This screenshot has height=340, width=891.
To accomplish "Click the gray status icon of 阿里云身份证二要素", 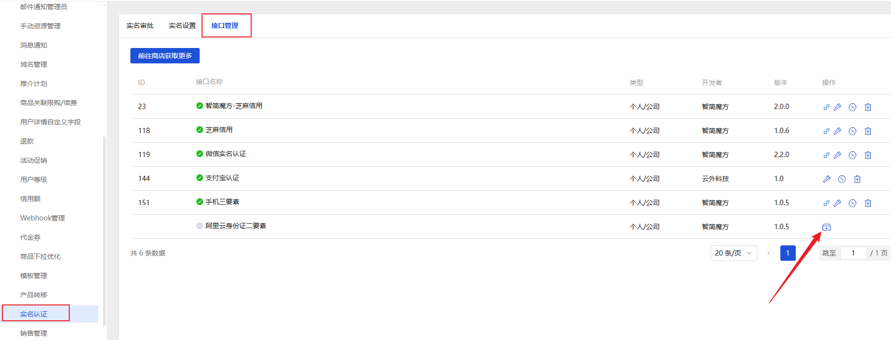I will click(199, 226).
